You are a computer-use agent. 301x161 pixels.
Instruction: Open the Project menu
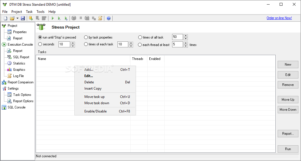tap(17, 12)
